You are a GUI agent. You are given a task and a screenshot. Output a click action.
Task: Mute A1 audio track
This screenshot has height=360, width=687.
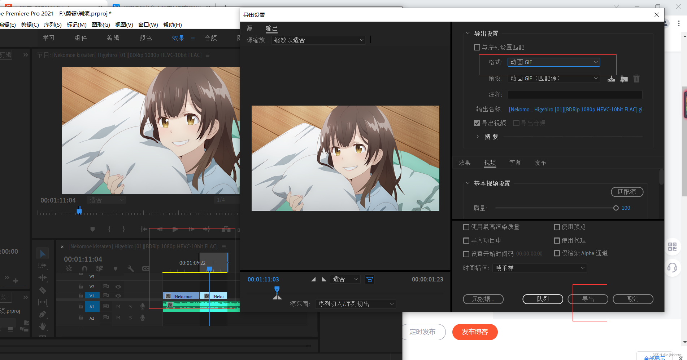click(118, 307)
